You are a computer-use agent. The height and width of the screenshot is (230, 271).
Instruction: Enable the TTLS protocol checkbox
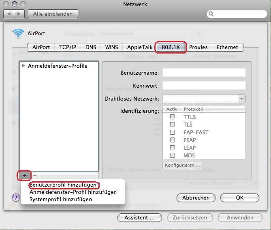point(173,117)
